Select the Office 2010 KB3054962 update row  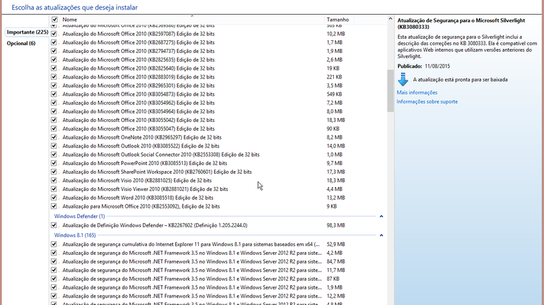218,103
